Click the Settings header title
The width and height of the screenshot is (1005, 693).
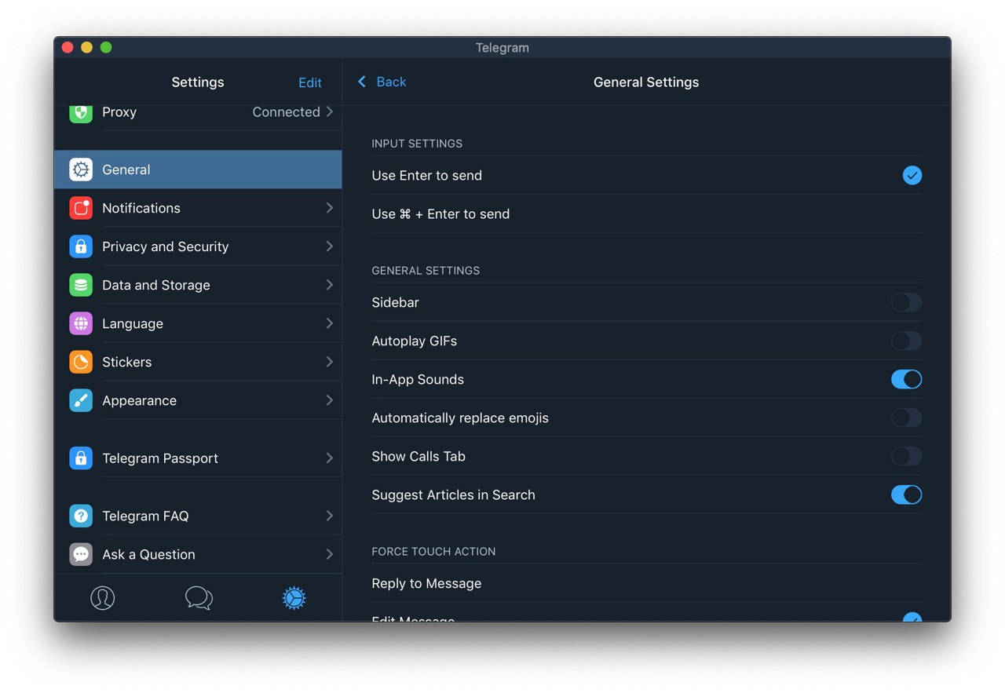click(x=198, y=82)
